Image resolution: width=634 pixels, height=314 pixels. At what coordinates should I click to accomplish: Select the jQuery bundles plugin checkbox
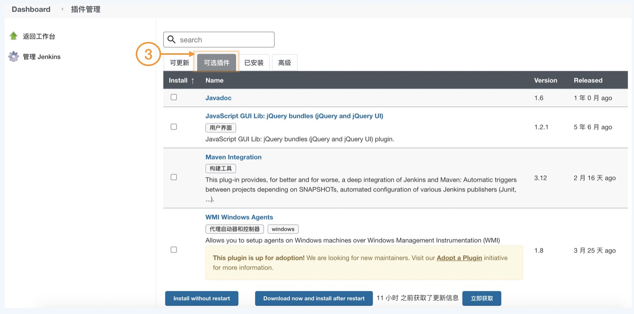tap(174, 127)
